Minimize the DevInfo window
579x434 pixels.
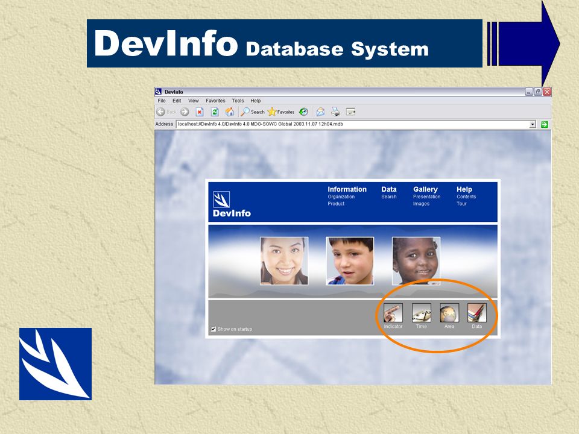click(x=529, y=92)
